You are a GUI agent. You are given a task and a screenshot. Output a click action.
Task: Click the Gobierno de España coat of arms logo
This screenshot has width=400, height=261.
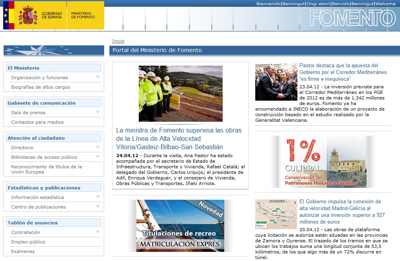(x=28, y=15)
